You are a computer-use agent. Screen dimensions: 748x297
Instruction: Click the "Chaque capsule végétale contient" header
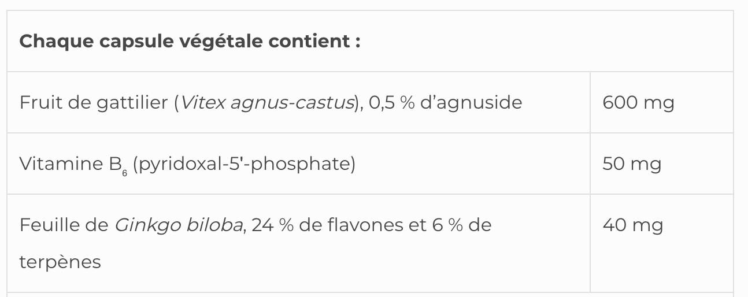190,42
